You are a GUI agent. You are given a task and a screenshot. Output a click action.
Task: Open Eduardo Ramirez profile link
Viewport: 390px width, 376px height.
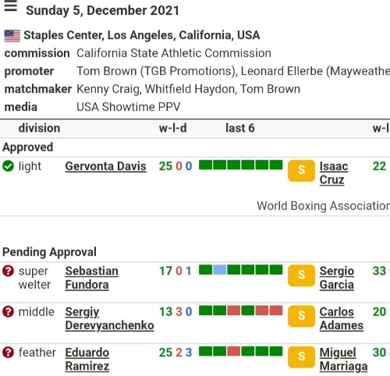(87, 360)
